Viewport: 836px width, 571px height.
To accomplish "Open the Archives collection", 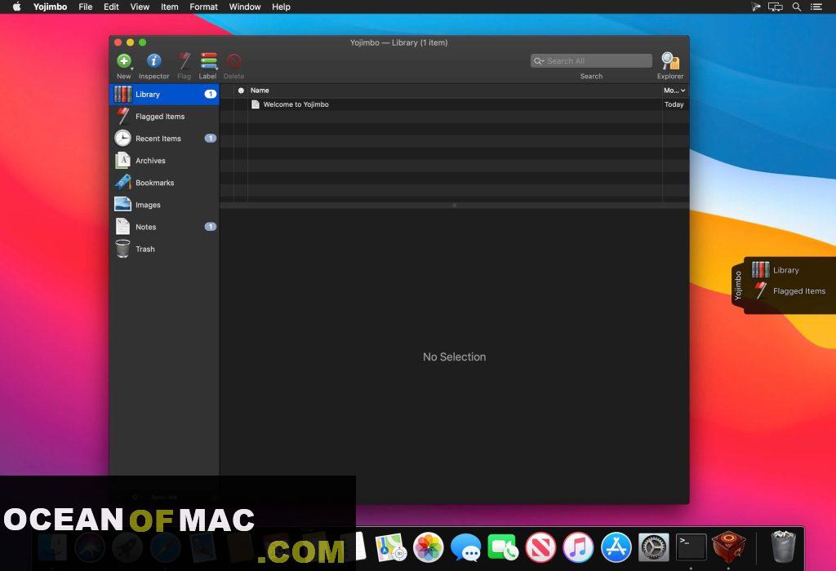I will tap(165, 161).
